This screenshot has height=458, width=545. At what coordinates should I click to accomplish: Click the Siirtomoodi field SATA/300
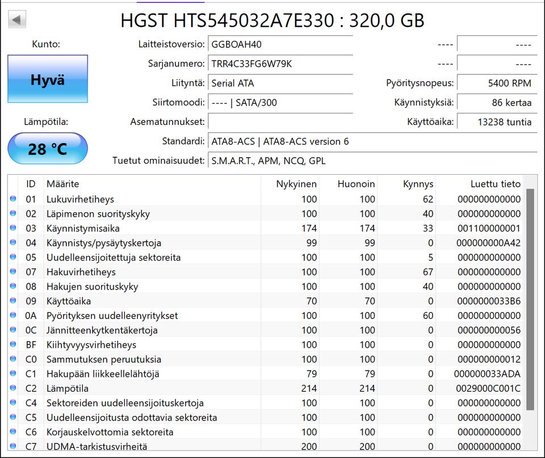[x=280, y=103]
